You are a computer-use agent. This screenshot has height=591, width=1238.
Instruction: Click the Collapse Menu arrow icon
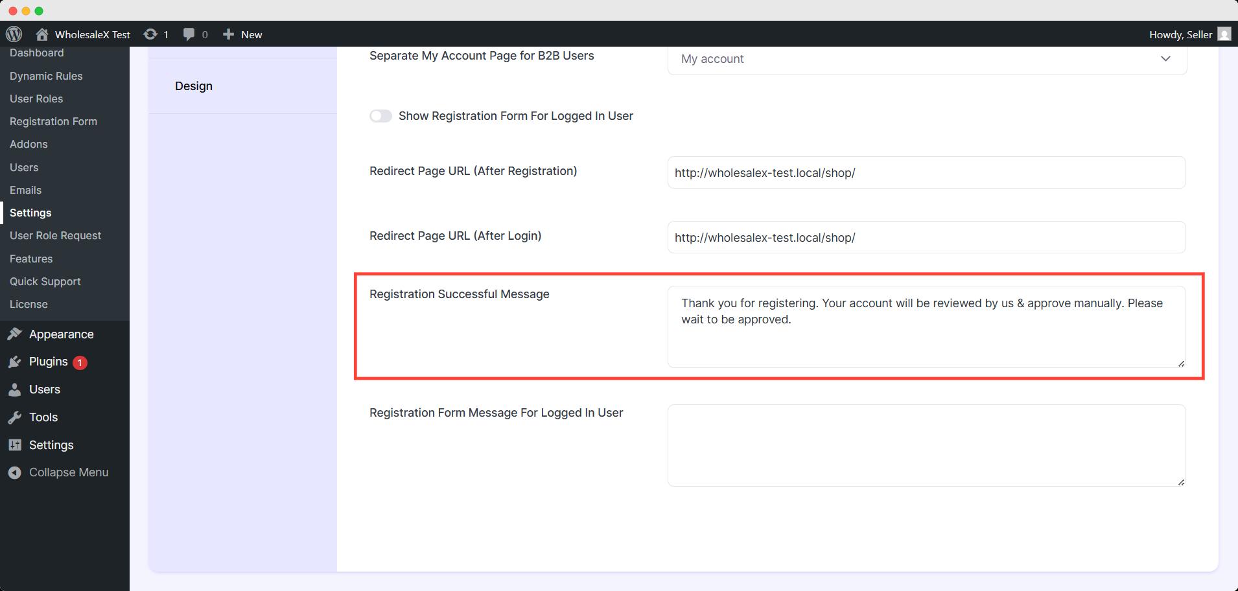tap(15, 472)
